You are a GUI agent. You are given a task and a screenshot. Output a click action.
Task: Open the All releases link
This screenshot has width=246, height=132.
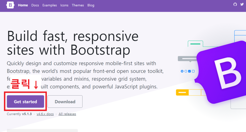(67, 114)
